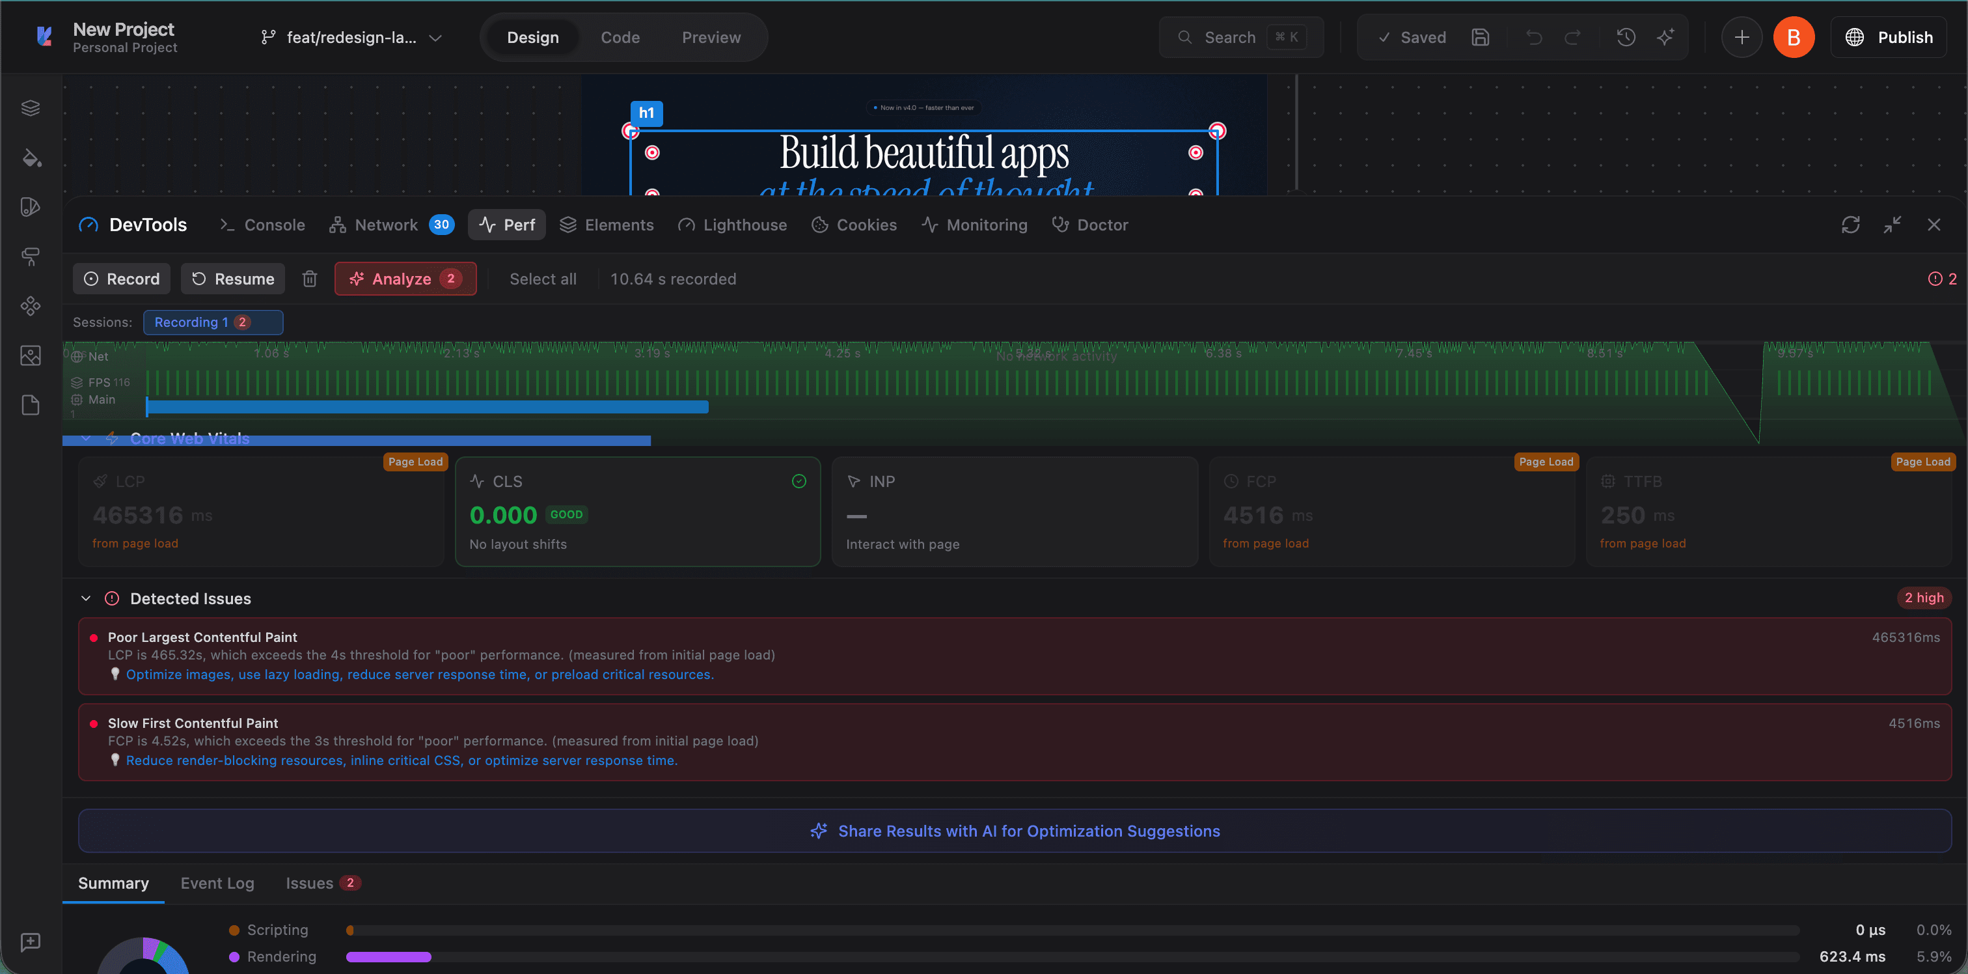This screenshot has width=1968, height=974.
Task: Collapse the Core Web Vitals section
Action: tap(85, 438)
